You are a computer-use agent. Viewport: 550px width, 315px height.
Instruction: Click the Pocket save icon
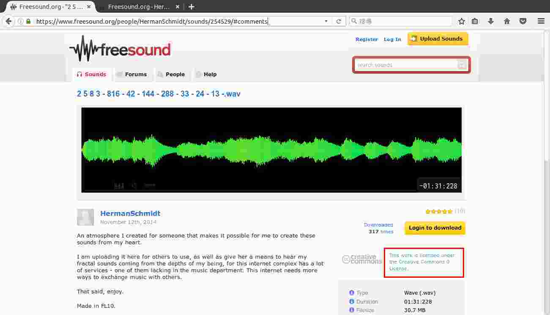(523, 21)
